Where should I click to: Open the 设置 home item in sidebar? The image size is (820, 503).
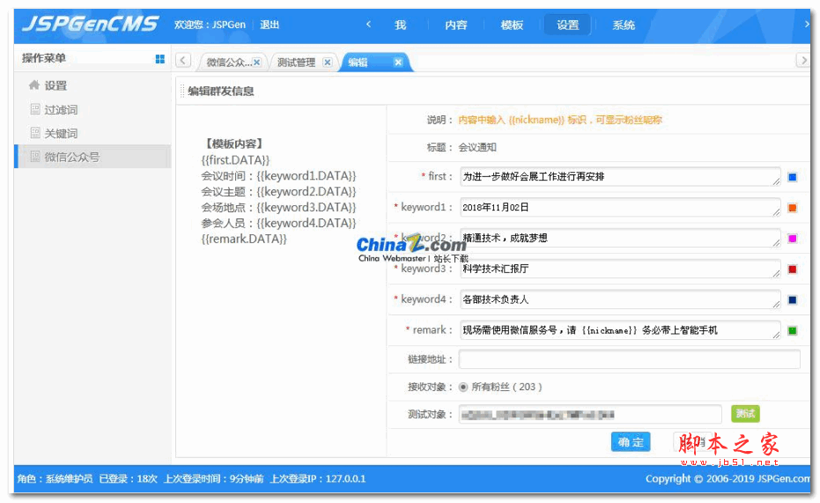48,85
